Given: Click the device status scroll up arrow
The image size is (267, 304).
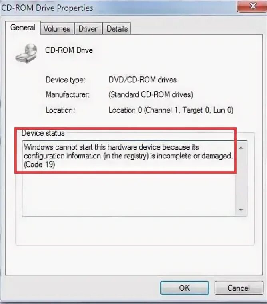Looking at the screenshot, I should tap(241, 148).
